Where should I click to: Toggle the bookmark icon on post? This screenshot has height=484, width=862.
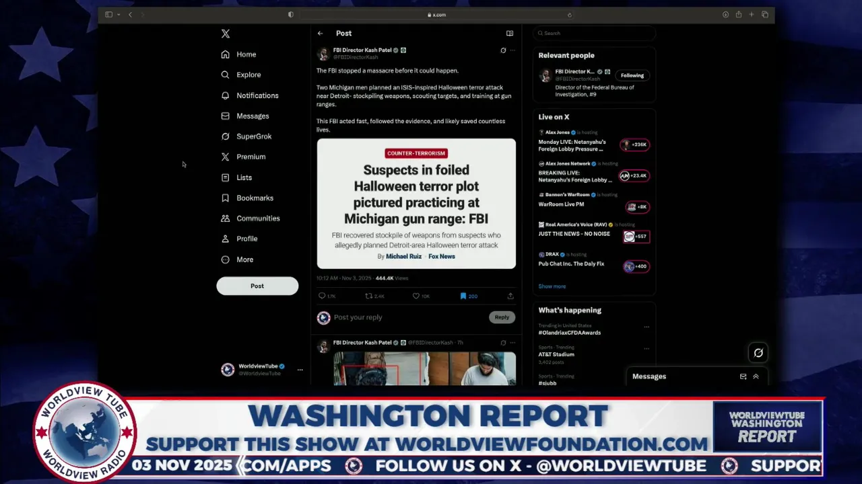463,296
